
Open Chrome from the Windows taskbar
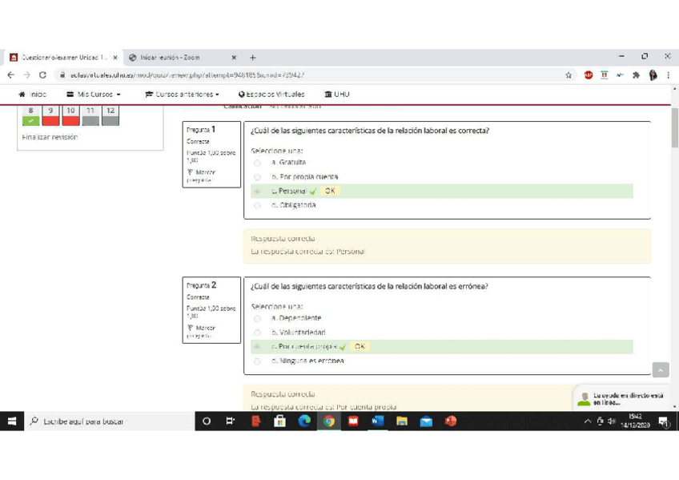(328, 422)
